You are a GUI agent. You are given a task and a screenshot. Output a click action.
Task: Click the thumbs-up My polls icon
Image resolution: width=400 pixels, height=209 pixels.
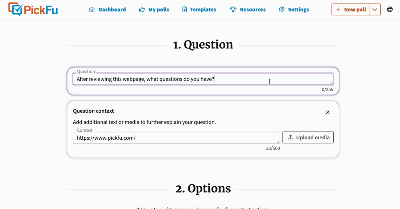click(x=142, y=9)
